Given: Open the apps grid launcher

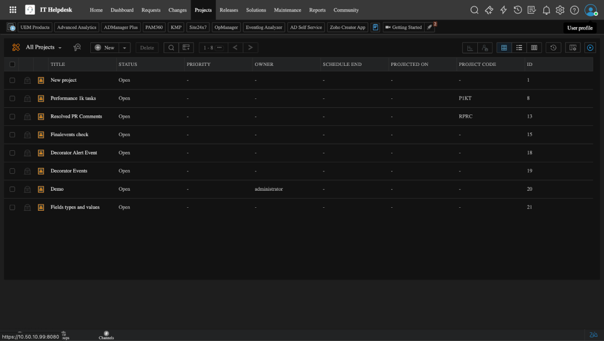Looking at the screenshot, I should click(13, 10).
